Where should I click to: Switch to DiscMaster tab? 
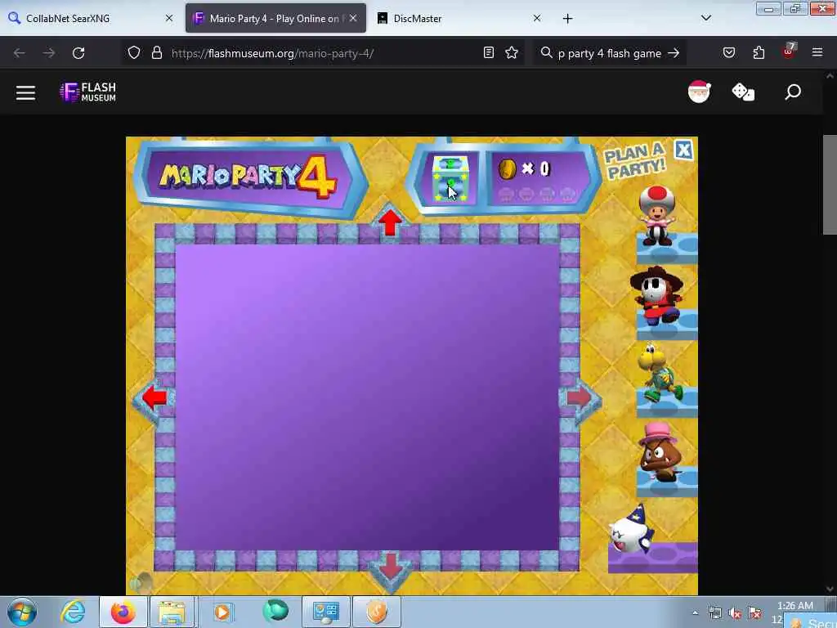[458, 18]
